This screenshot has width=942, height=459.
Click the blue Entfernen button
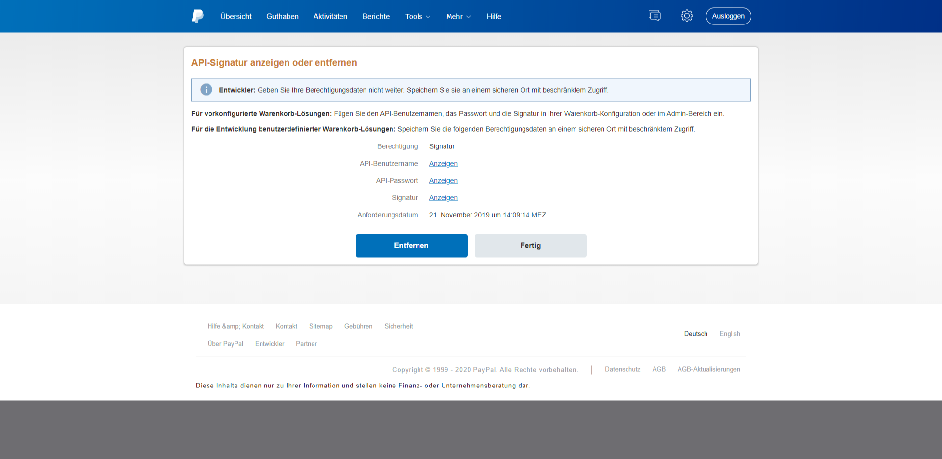coord(411,245)
